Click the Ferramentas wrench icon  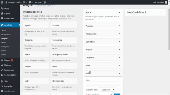tap(2, 70)
